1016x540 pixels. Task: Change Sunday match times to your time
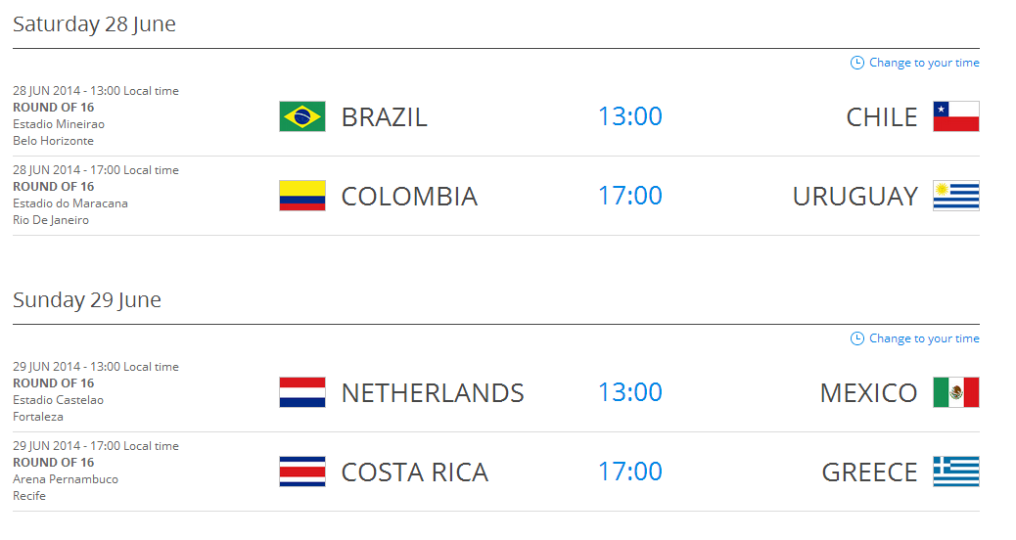[x=924, y=338]
